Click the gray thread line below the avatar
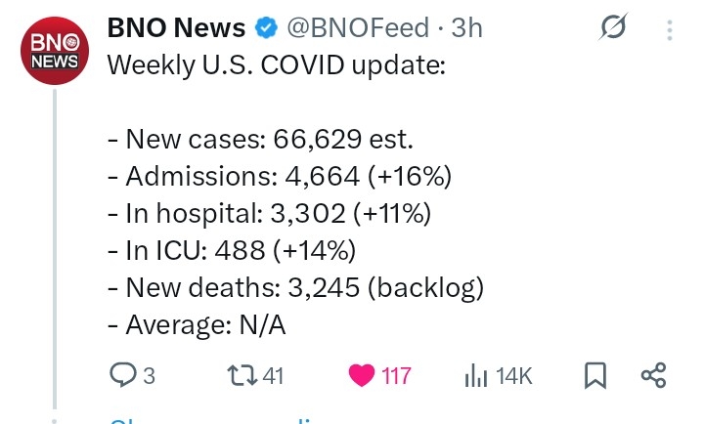The height and width of the screenshot is (424, 704). pos(55,244)
